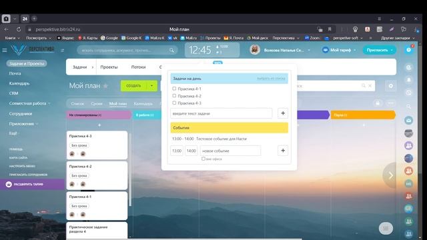Viewport: 427px width, 240px height.
Task: Star the Мой план page as favorite
Action: 105,86
